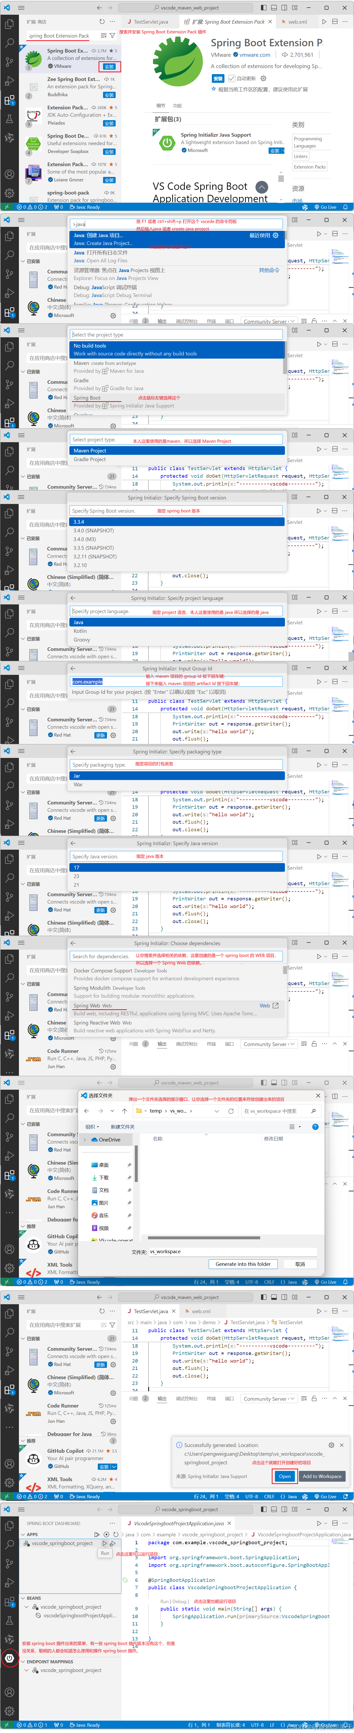Open the 'Extension Packs' category tag

tap(310, 167)
